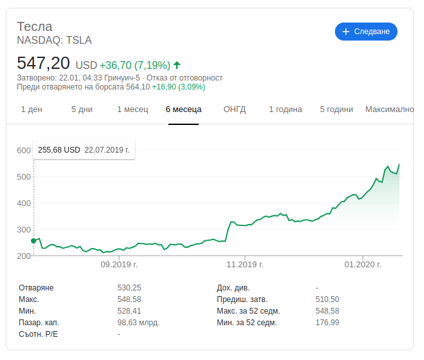Click the +16,90 (3,09%) pre-market change

[179, 87]
